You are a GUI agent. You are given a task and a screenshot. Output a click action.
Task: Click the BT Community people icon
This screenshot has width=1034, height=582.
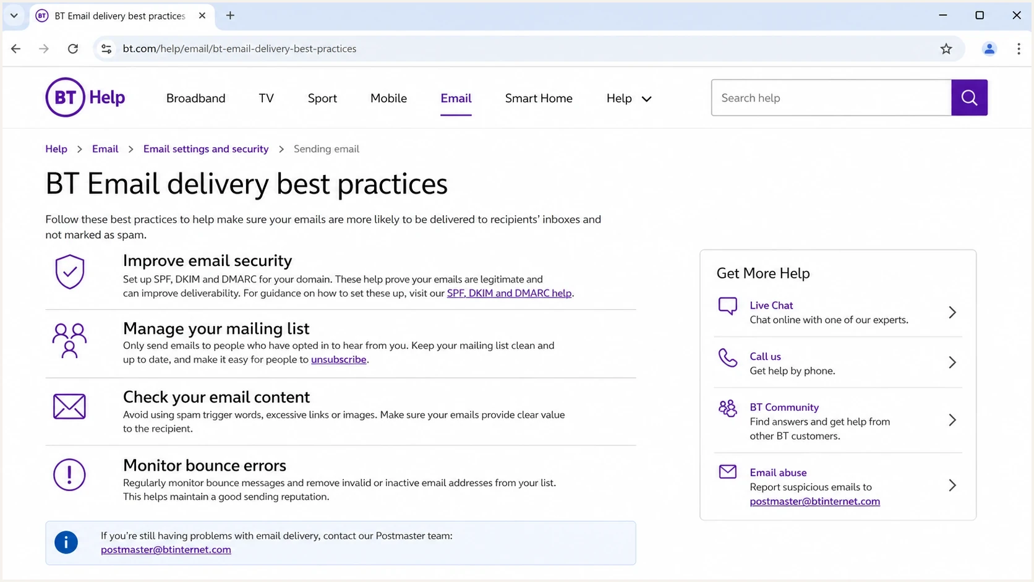(728, 408)
